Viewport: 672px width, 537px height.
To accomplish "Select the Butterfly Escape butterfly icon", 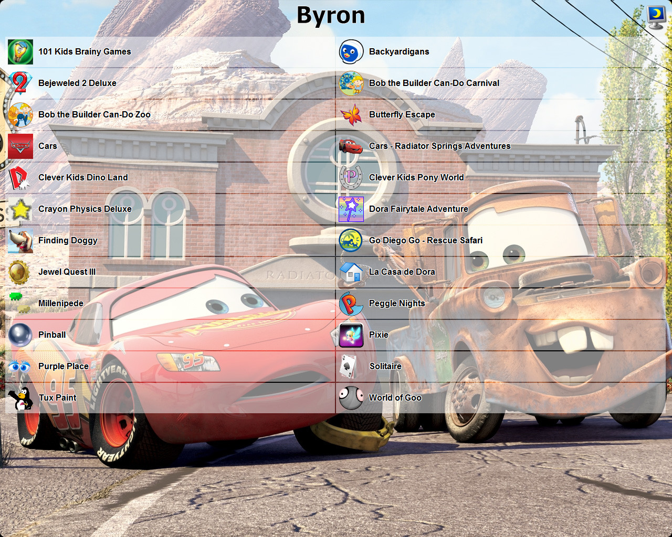I will tap(351, 115).
